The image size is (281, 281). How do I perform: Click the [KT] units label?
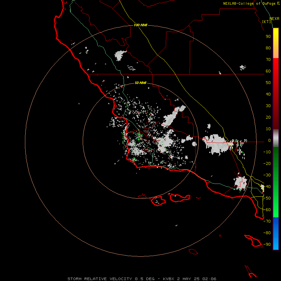coord(267,22)
